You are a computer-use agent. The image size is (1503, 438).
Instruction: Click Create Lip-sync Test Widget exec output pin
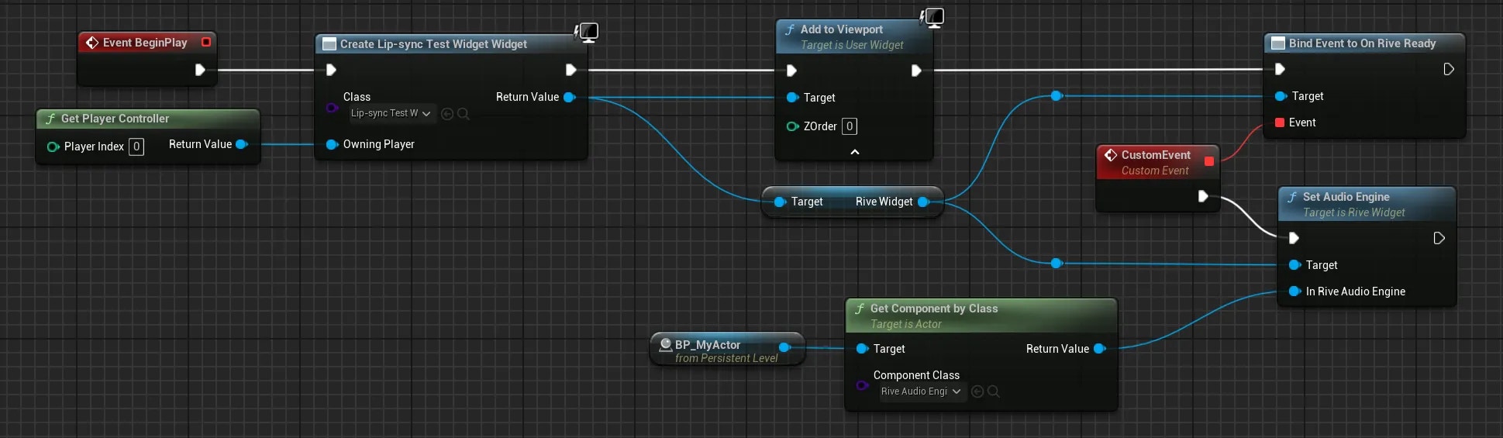571,70
